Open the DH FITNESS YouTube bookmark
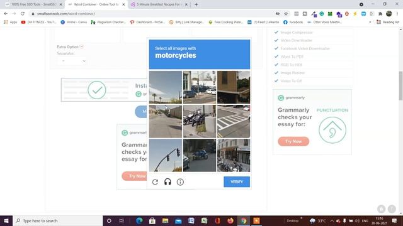This screenshot has width=403, height=226. tap(39, 22)
